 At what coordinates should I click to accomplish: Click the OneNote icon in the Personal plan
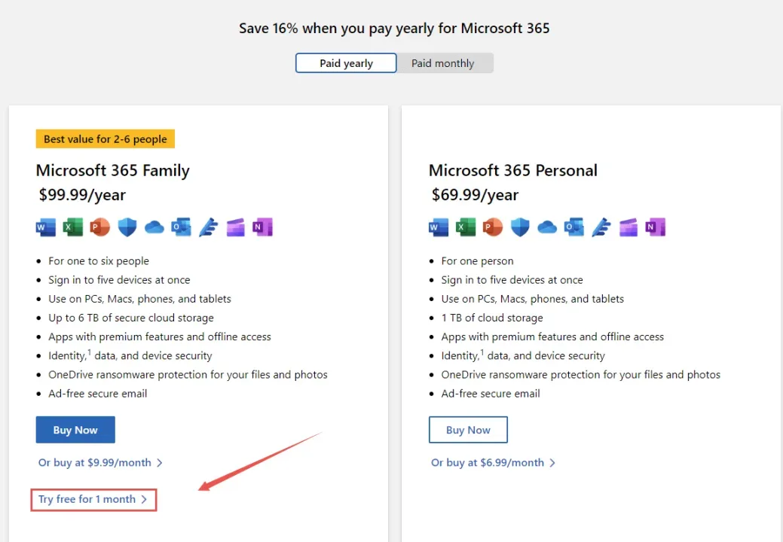656,227
